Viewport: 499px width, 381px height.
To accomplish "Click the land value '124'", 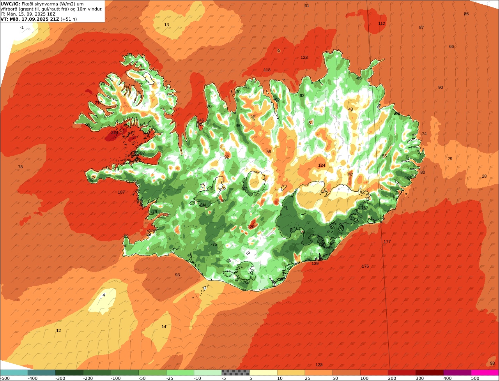I will [322, 165].
